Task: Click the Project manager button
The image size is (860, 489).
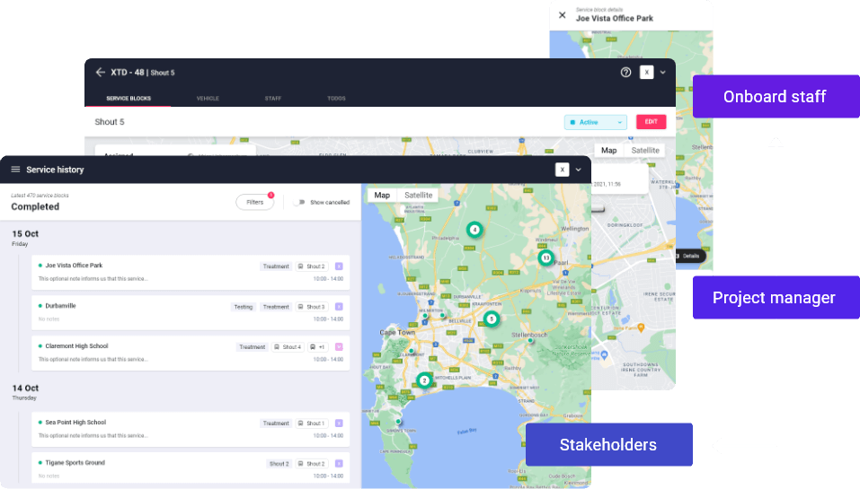Action: (776, 297)
